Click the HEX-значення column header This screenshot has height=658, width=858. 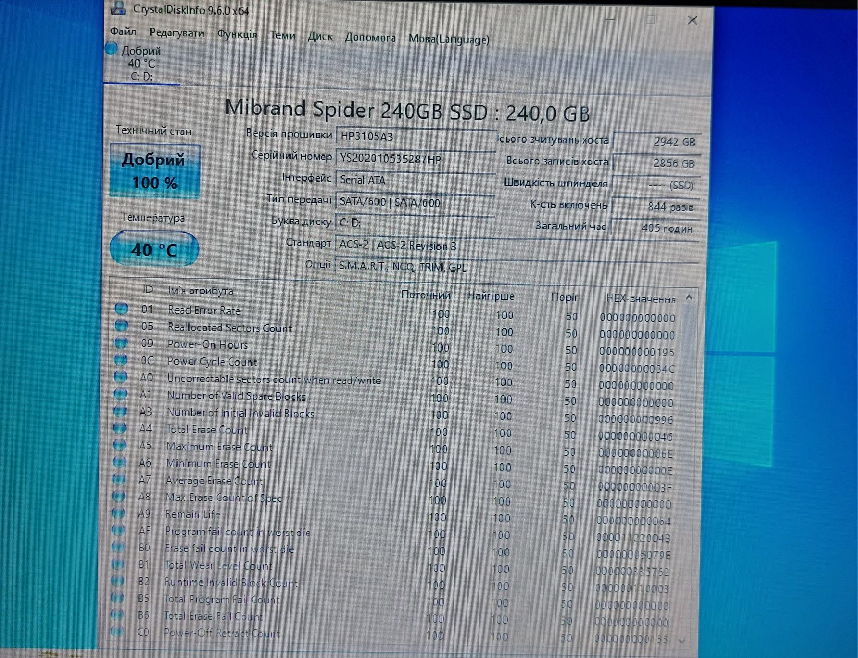tap(641, 299)
